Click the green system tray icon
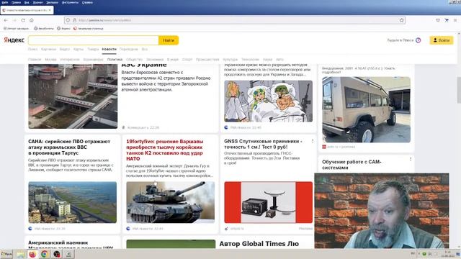This screenshot has height=259, width=461. (424, 254)
